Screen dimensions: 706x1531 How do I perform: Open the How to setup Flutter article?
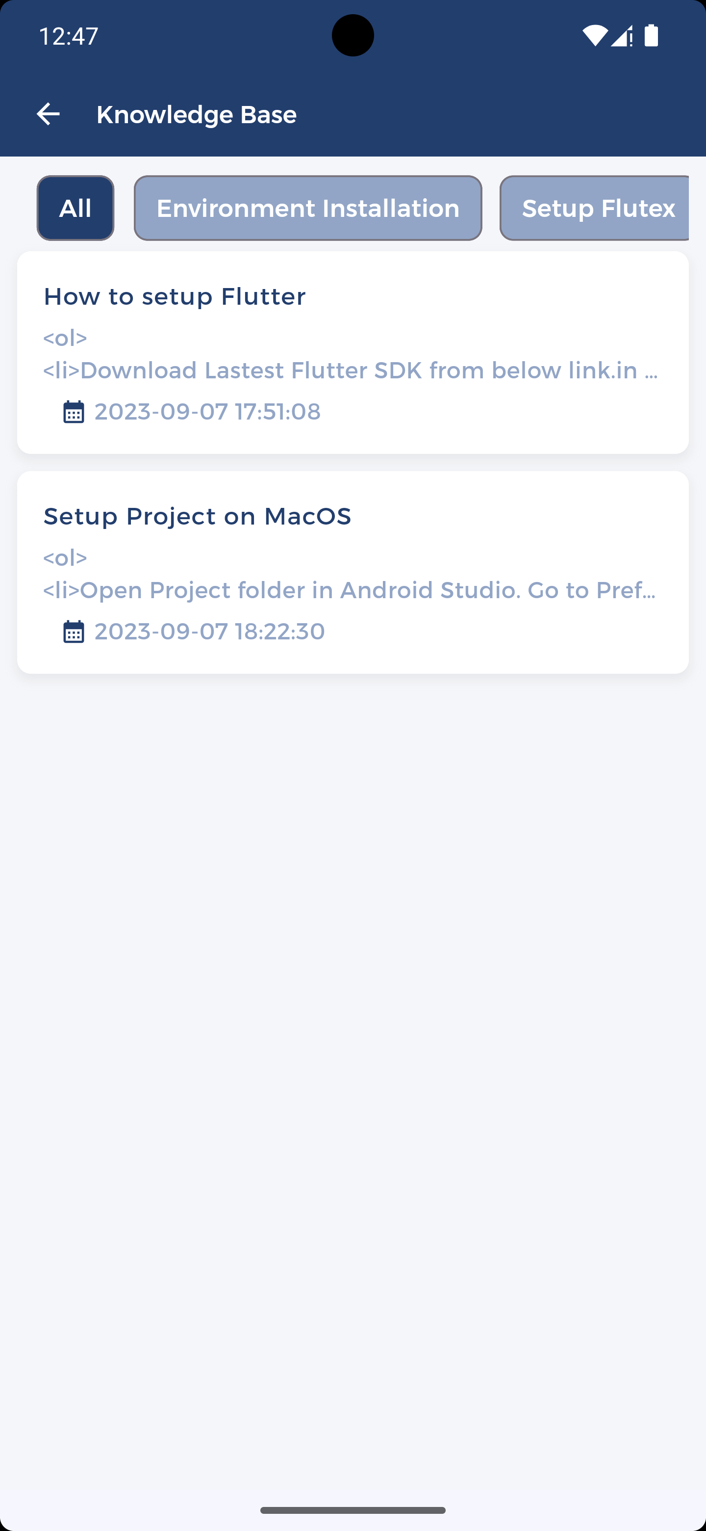(175, 296)
